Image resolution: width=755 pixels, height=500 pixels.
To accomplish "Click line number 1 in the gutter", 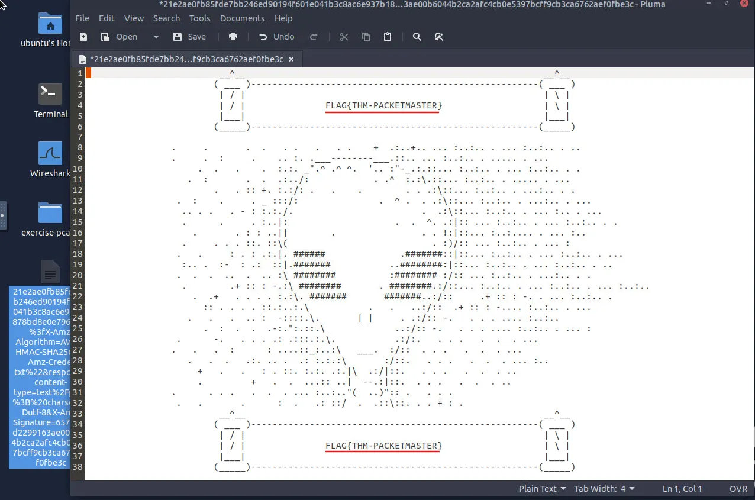I will coord(80,73).
